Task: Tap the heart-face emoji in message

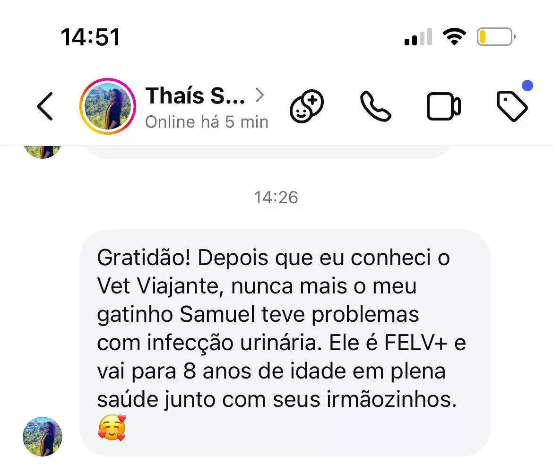Action: pyautogui.click(x=112, y=428)
